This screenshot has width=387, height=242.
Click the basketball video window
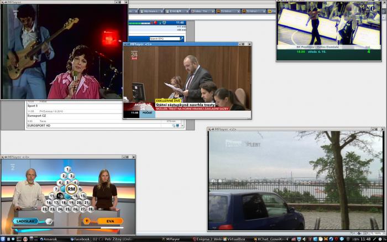329,31
